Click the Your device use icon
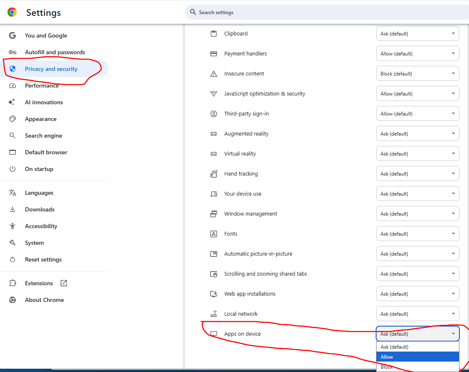This screenshot has height=372, width=469. (214, 194)
